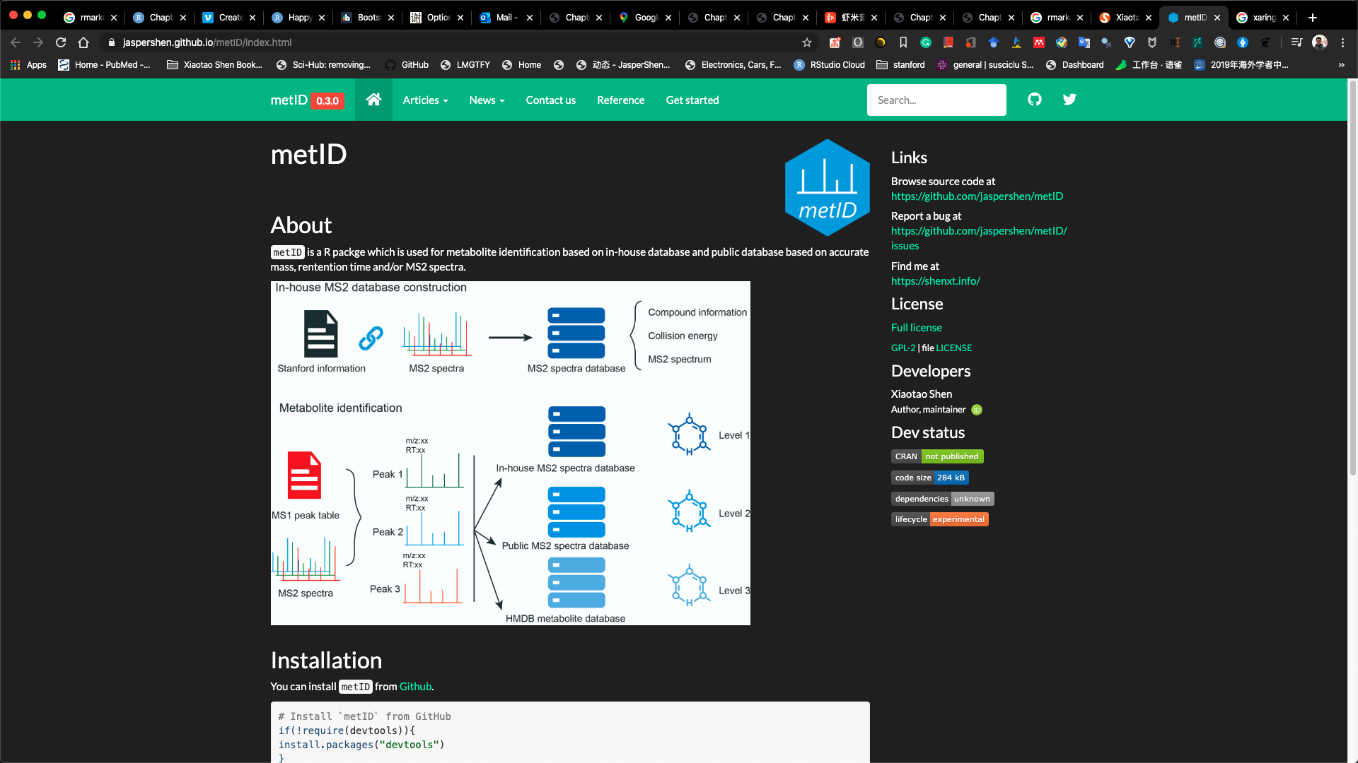Reload the page with refresh icon
Viewport: 1358px width, 763px height.
tap(61, 42)
